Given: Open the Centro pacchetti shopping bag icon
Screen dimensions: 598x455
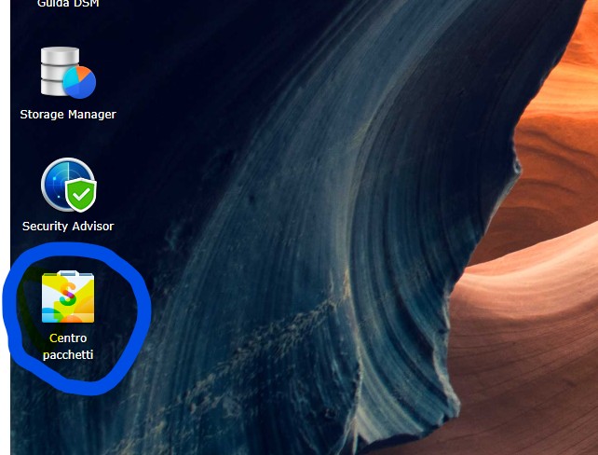Looking at the screenshot, I should tap(68, 297).
